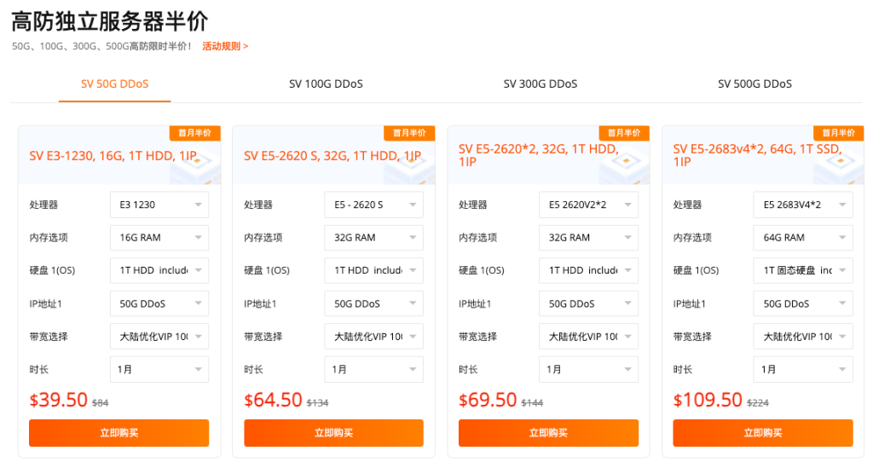Open the 活动规则 link

225,46
